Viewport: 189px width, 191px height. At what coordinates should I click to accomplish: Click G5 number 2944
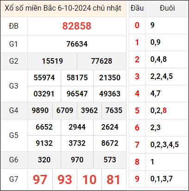click(x=77, y=127)
